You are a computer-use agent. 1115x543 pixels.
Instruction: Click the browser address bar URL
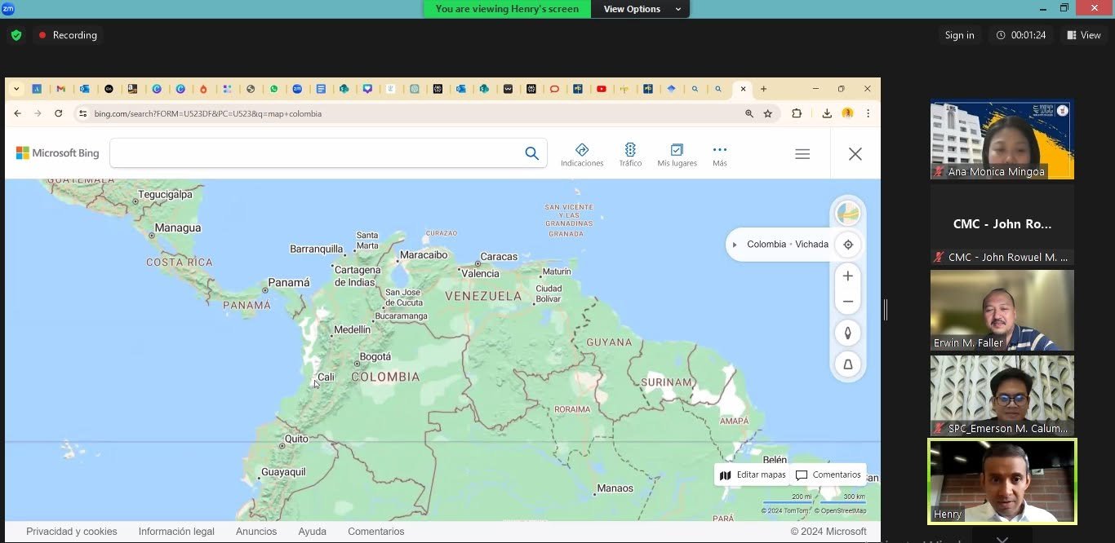(x=208, y=114)
